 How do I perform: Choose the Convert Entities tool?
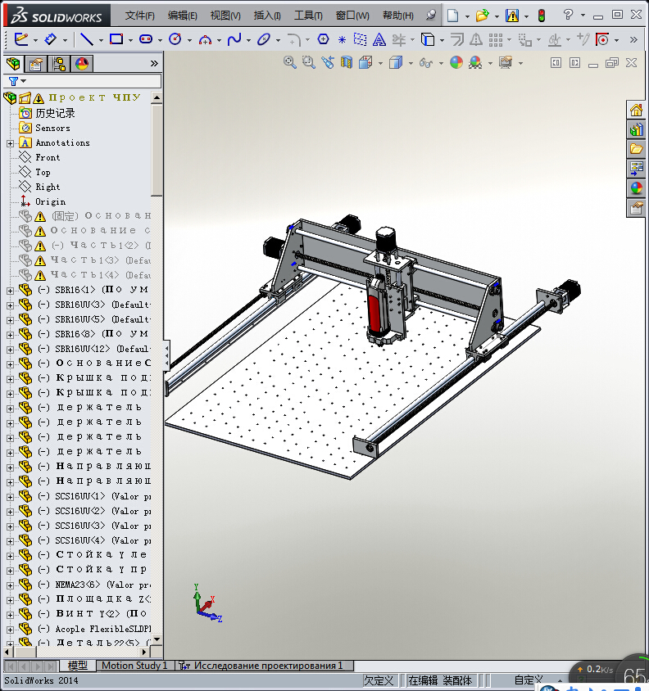coord(428,39)
